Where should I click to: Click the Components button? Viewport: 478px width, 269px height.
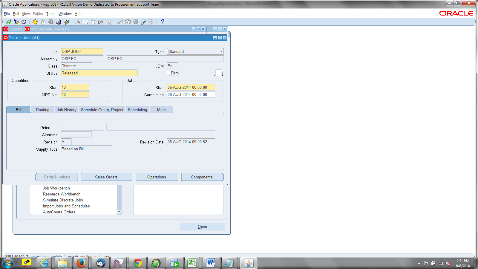[202, 177]
